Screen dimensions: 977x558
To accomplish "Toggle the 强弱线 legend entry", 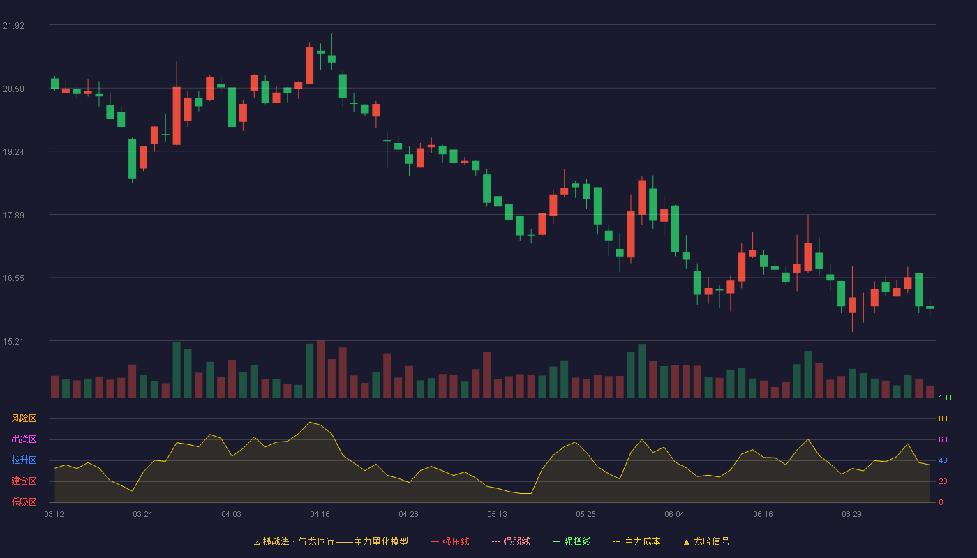I will (x=511, y=541).
